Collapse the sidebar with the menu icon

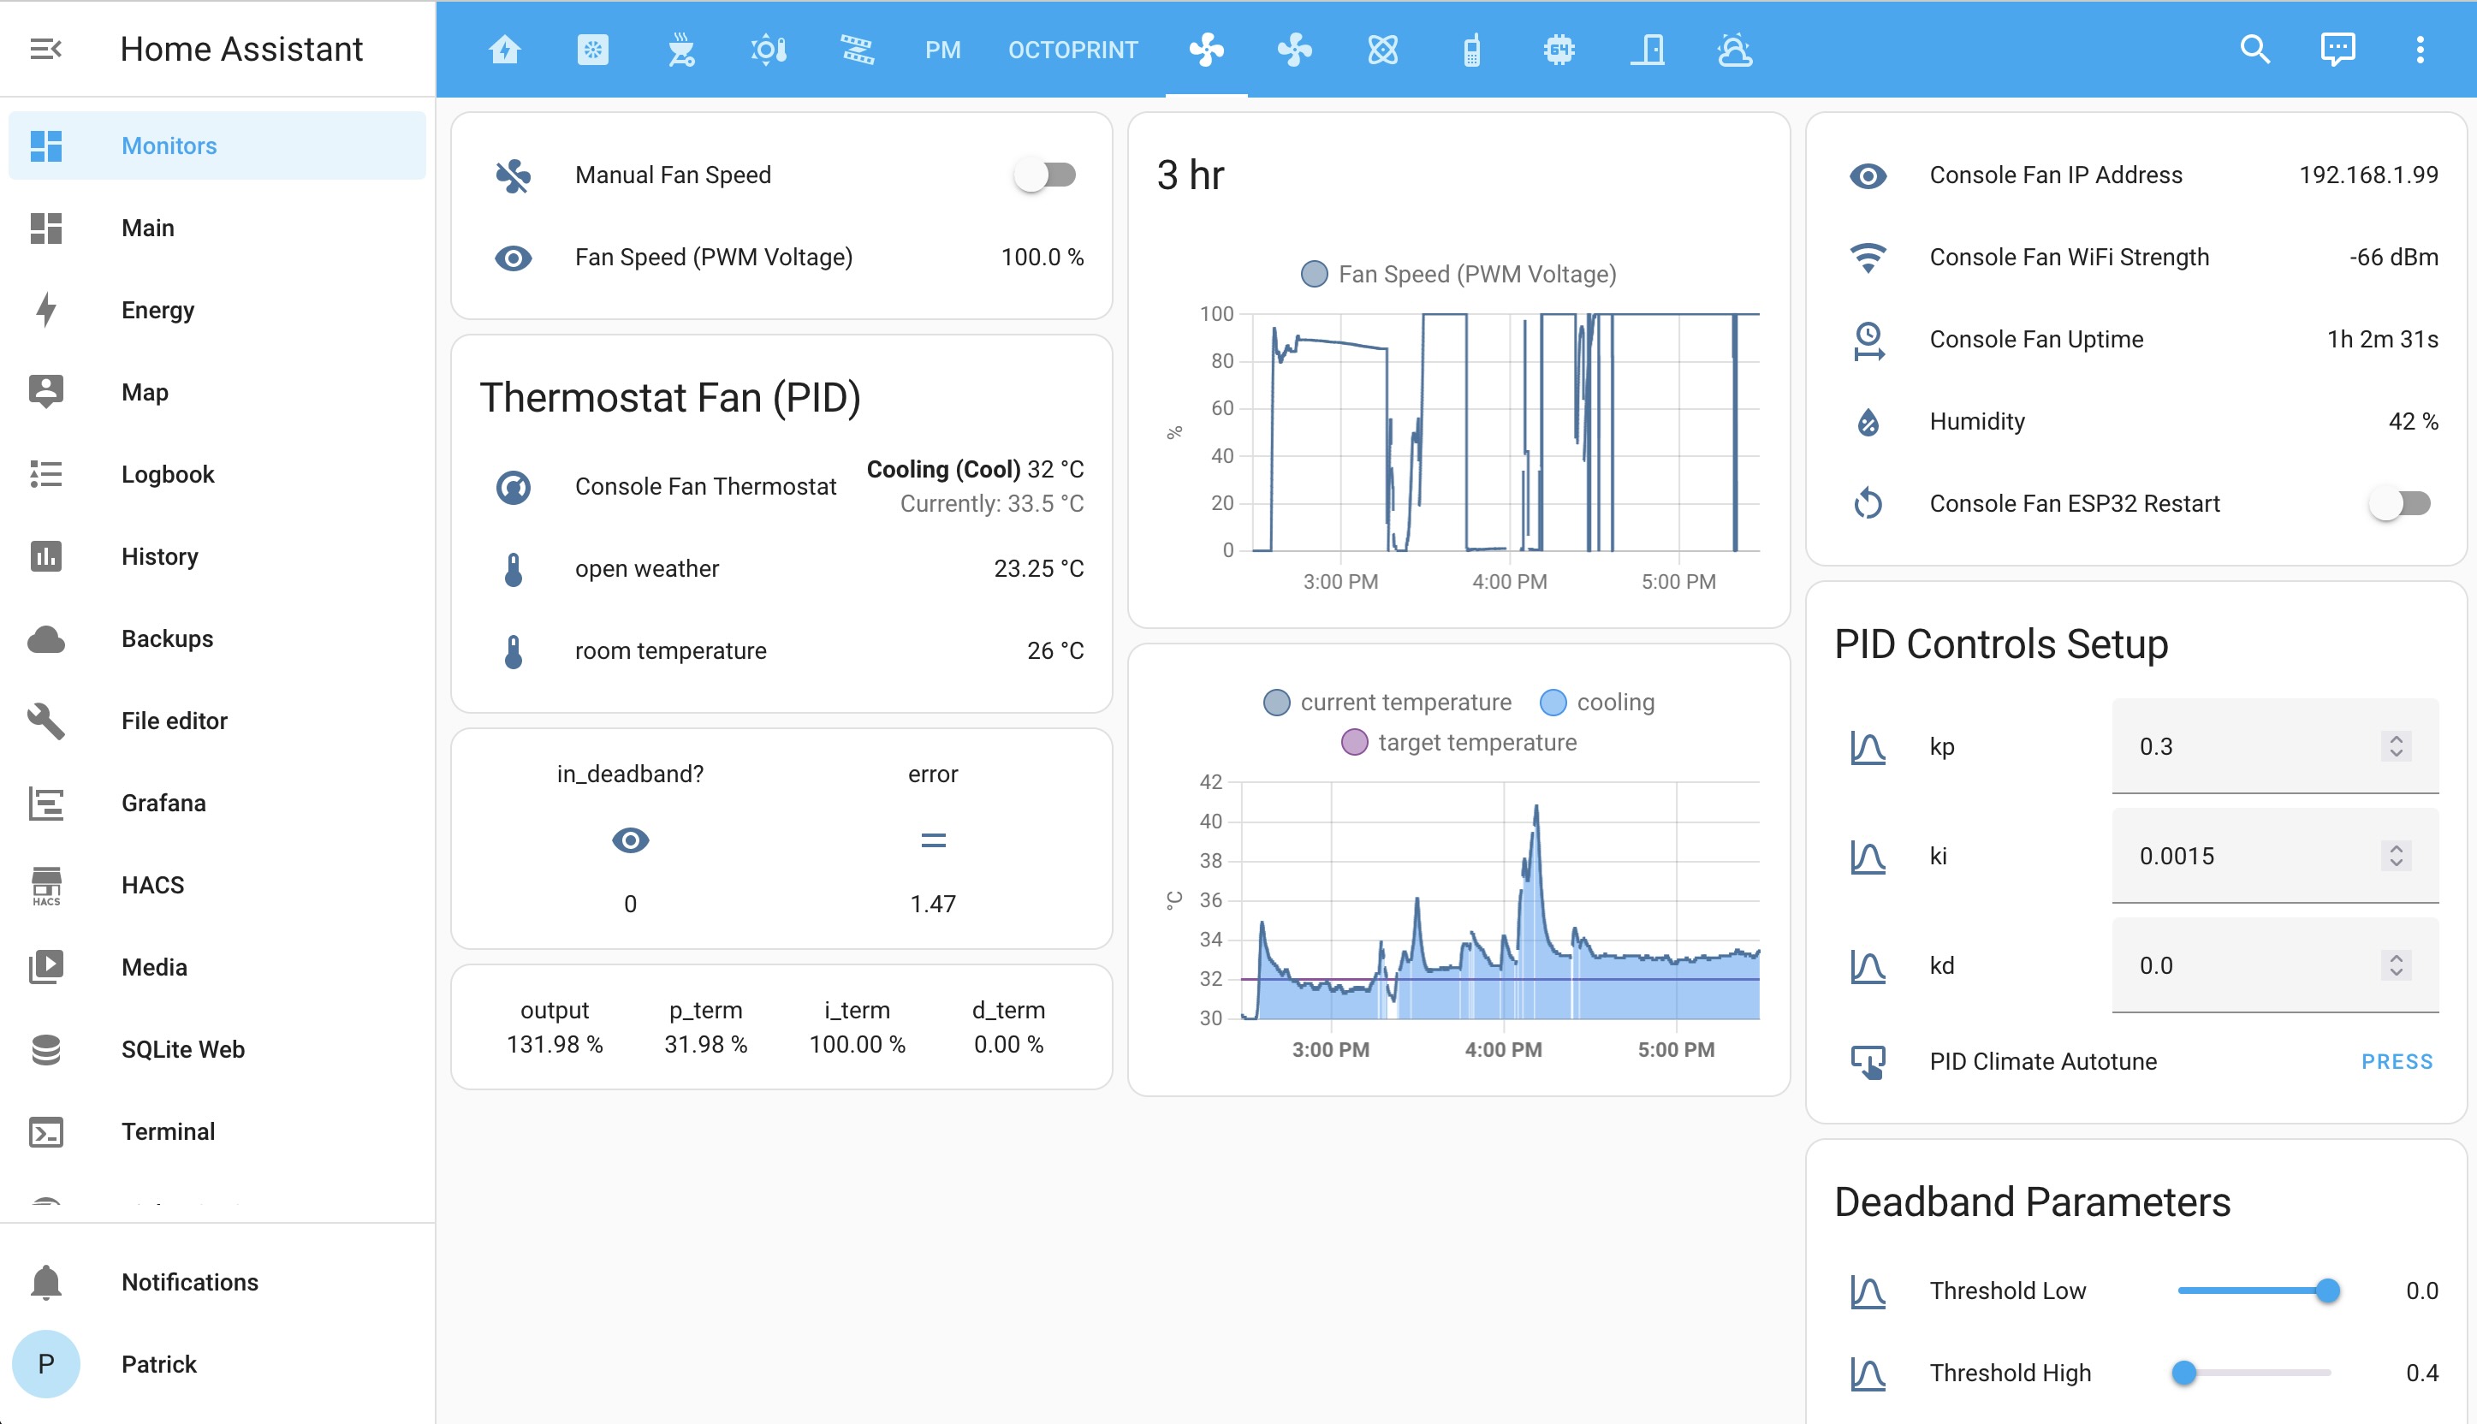45,49
